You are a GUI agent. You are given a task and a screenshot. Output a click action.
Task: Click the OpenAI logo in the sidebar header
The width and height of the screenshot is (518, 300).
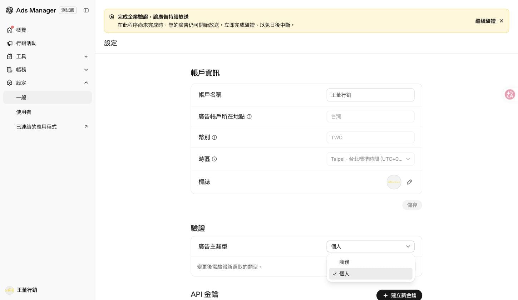10,10
